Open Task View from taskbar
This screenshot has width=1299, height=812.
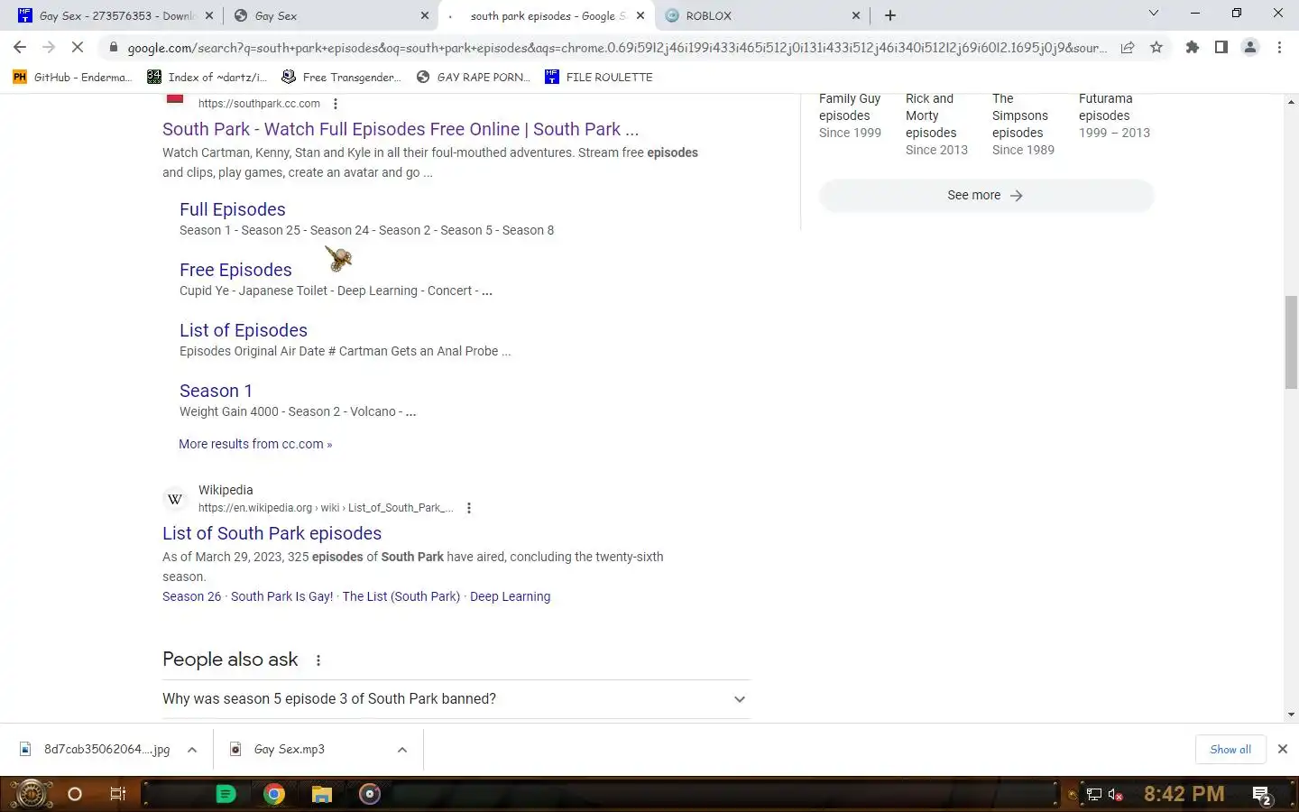117,794
